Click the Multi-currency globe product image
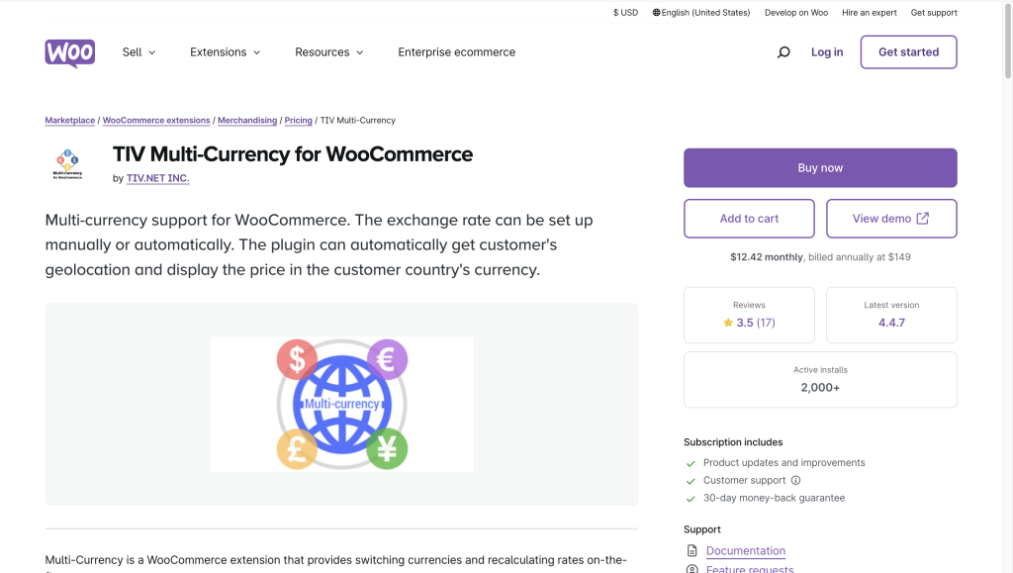 (341, 404)
